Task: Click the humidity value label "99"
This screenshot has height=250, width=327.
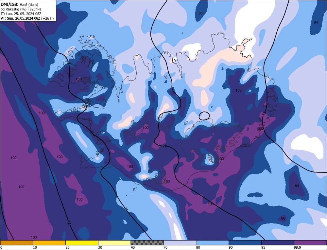Action: click(x=297, y=186)
